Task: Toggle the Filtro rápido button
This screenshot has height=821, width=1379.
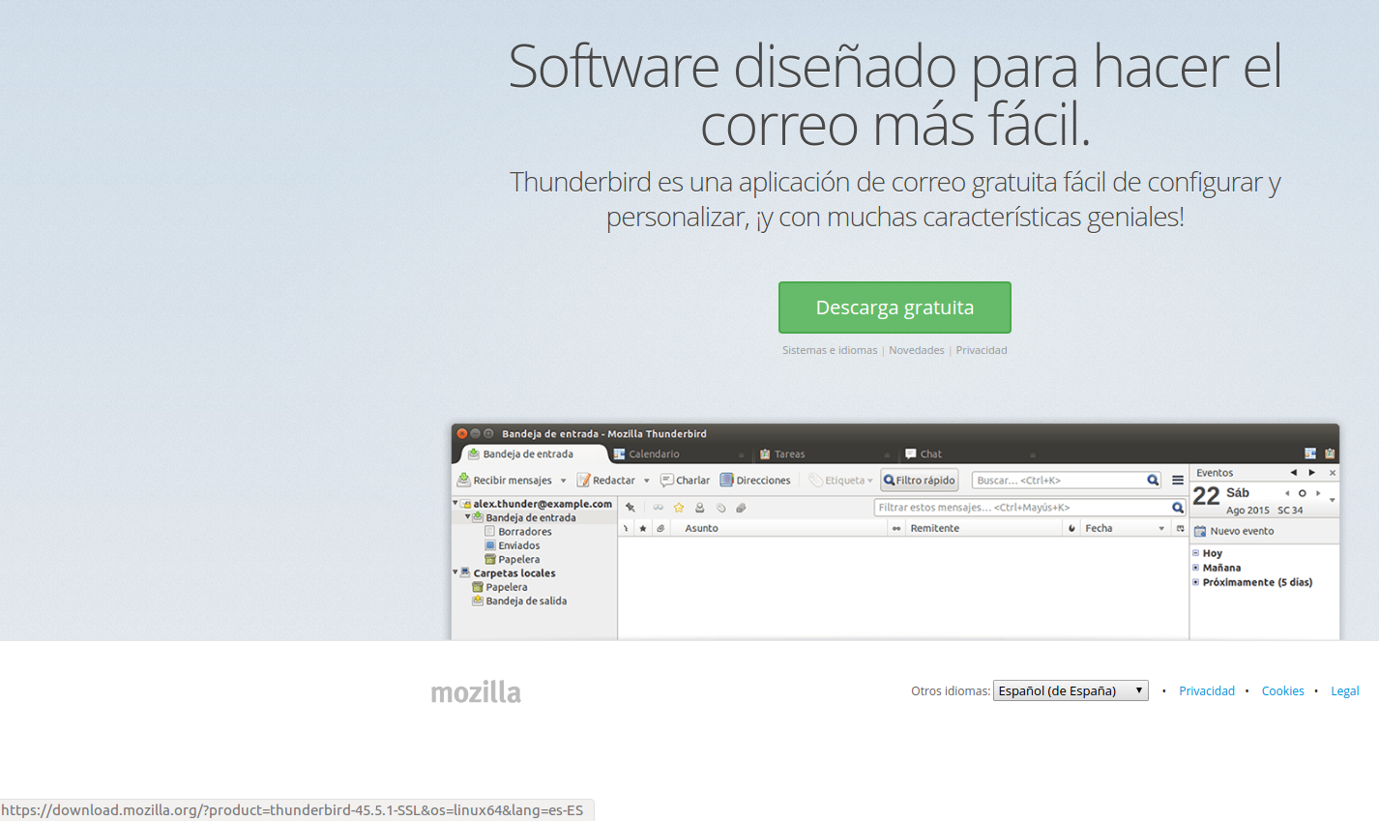Action: pyautogui.click(x=919, y=480)
